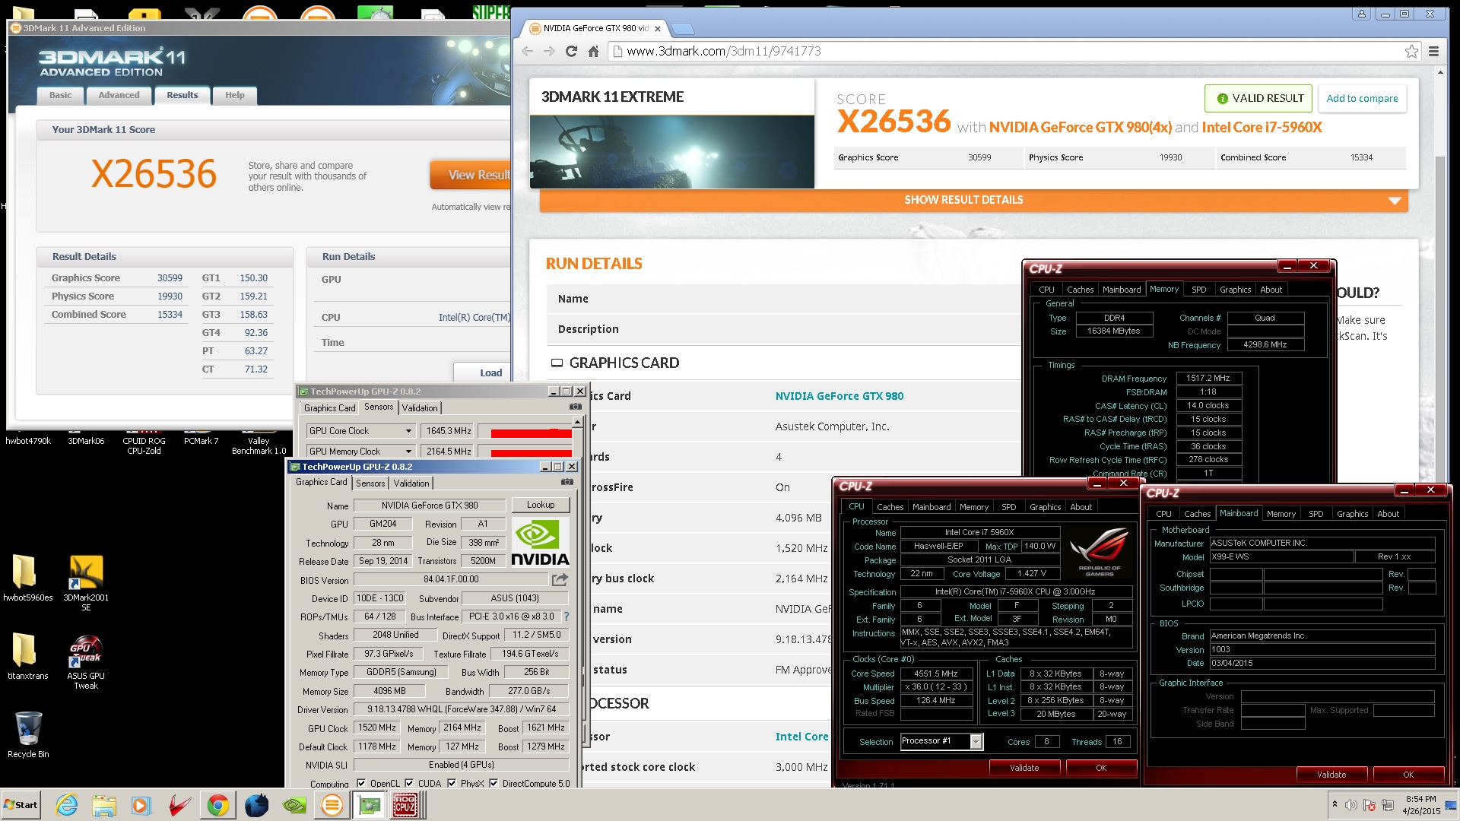The height and width of the screenshot is (821, 1460).
Task: Open Caches tab in CPU-Z processor window
Action: point(890,507)
